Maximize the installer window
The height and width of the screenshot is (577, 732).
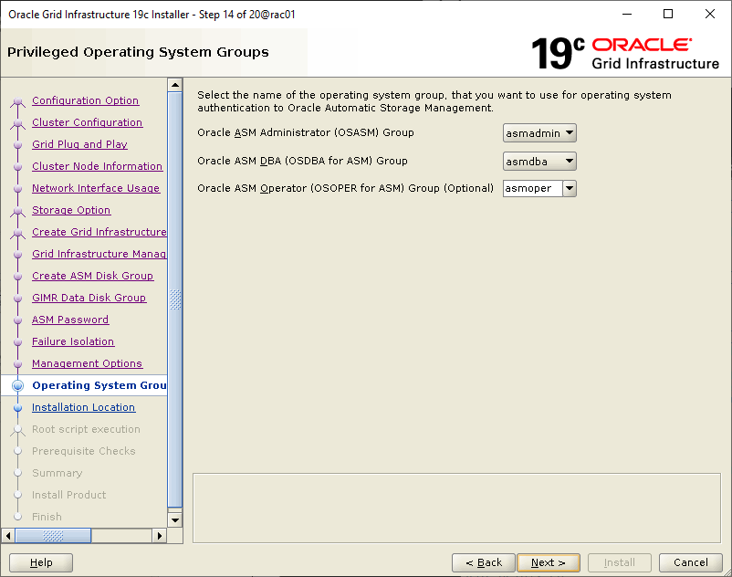click(x=668, y=14)
